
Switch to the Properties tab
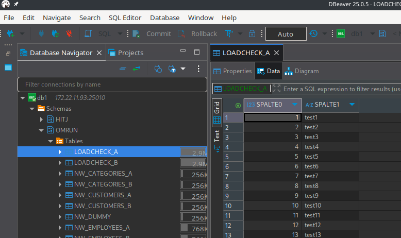coord(232,71)
